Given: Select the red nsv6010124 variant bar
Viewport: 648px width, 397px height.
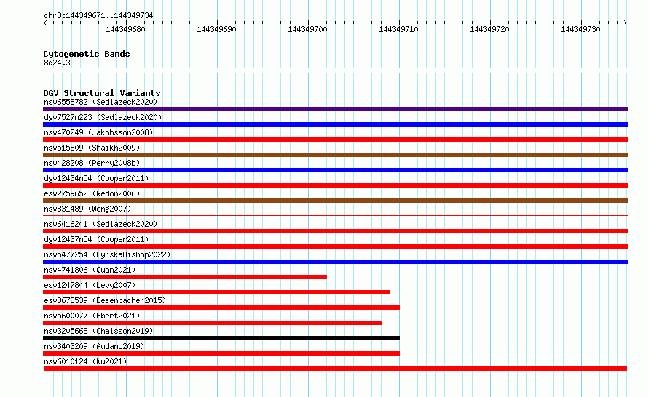Looking at the screenshot, I should 335,369.
